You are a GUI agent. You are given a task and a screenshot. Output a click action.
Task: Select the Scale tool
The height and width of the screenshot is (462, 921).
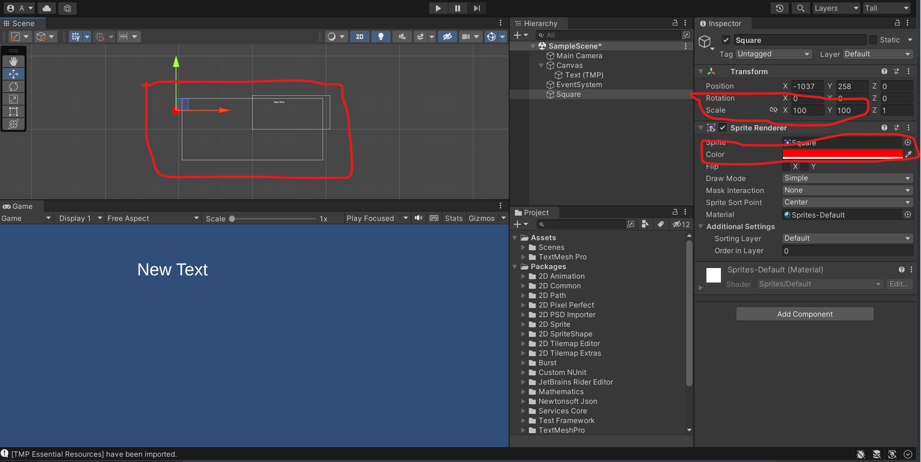click(x=14, y=99)
